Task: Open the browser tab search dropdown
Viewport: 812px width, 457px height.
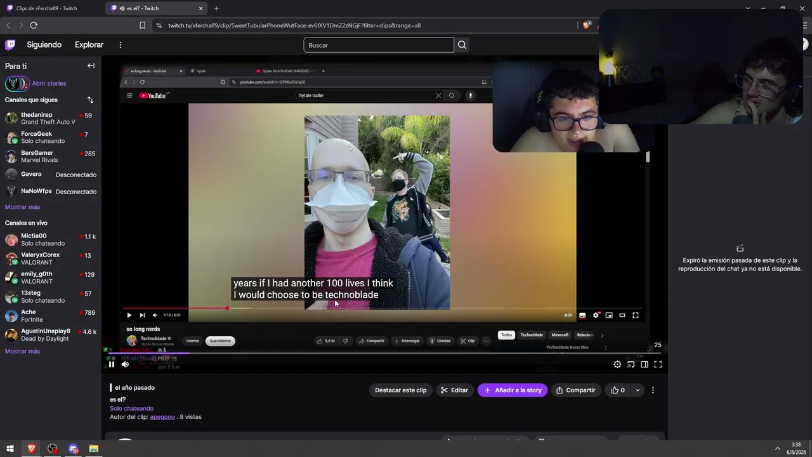Action: 748,8
